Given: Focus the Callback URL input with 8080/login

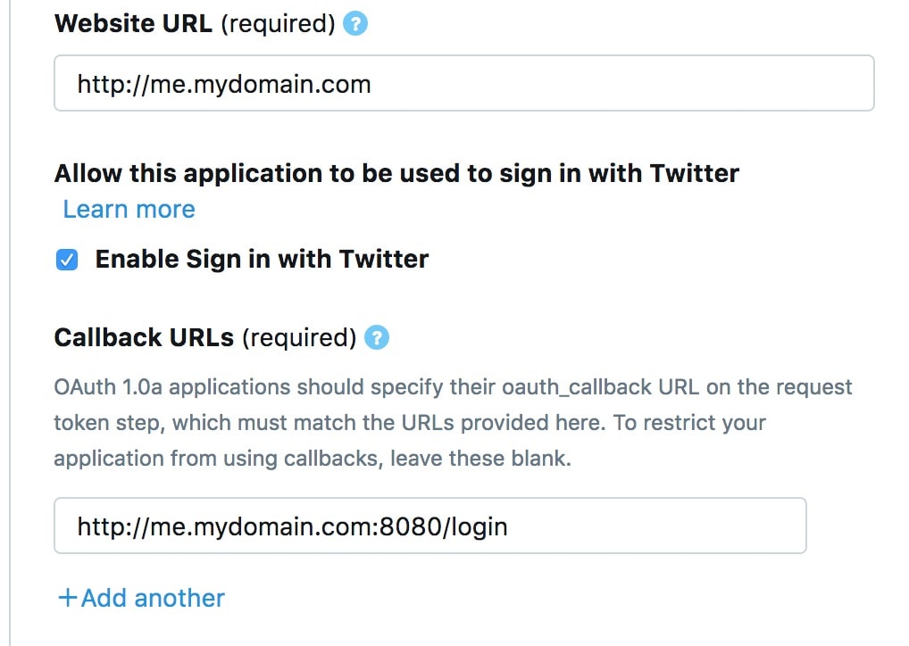Looking at the screenshot, I should (430, 526).
